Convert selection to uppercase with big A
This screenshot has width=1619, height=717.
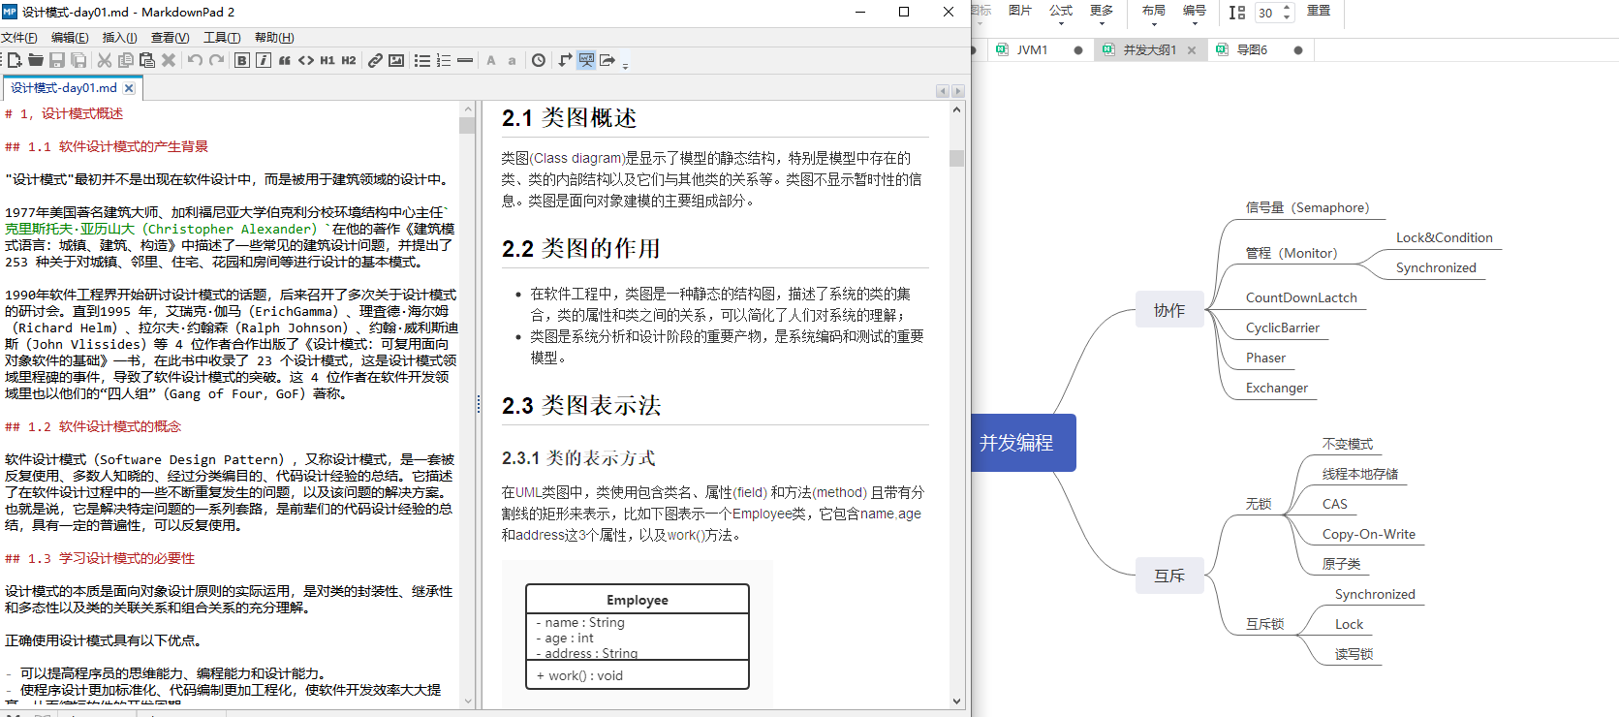coord(491,60)
